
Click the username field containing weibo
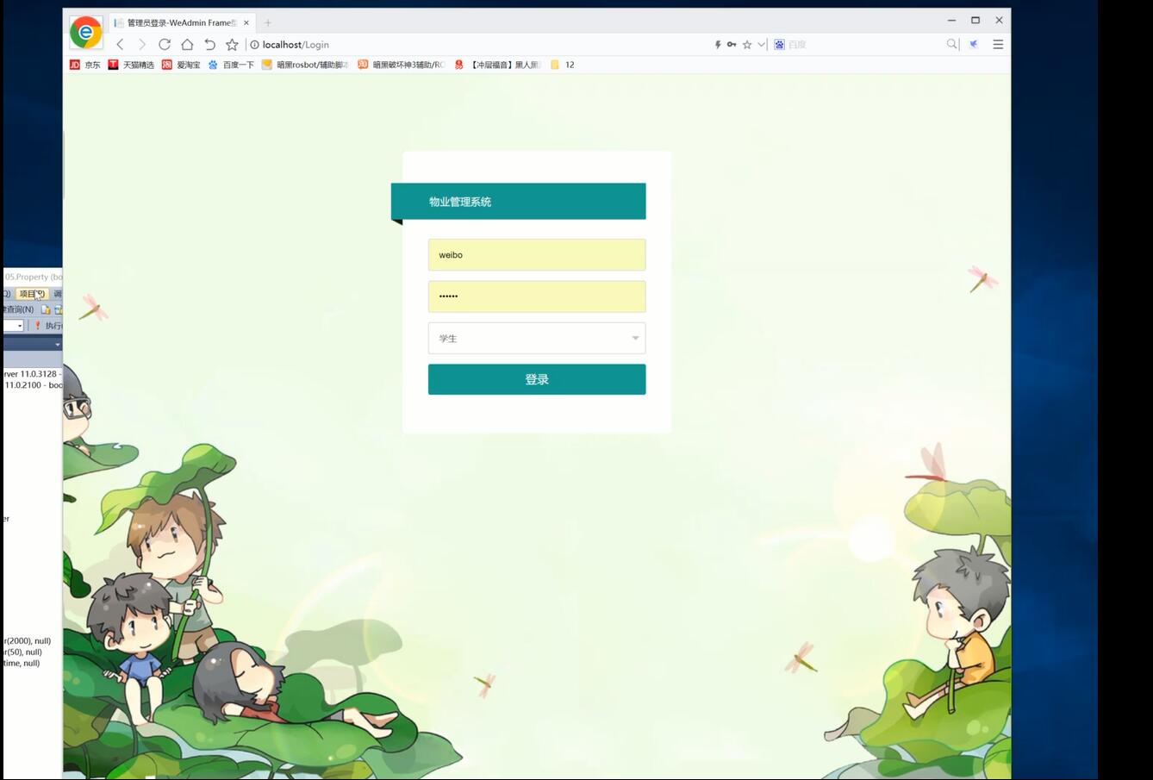pyautogui.click(x=537, y=255)
